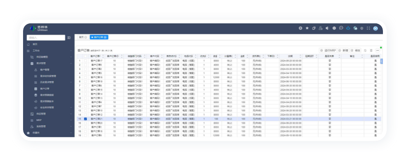
Task: Click the 客户管理 person icon in sidebar
Action: (36, 70)
